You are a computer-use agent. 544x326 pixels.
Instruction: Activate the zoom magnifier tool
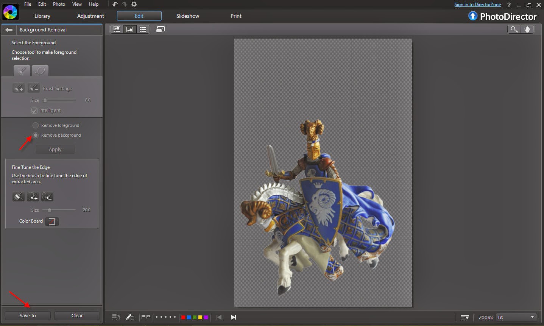tap(514, 29)
